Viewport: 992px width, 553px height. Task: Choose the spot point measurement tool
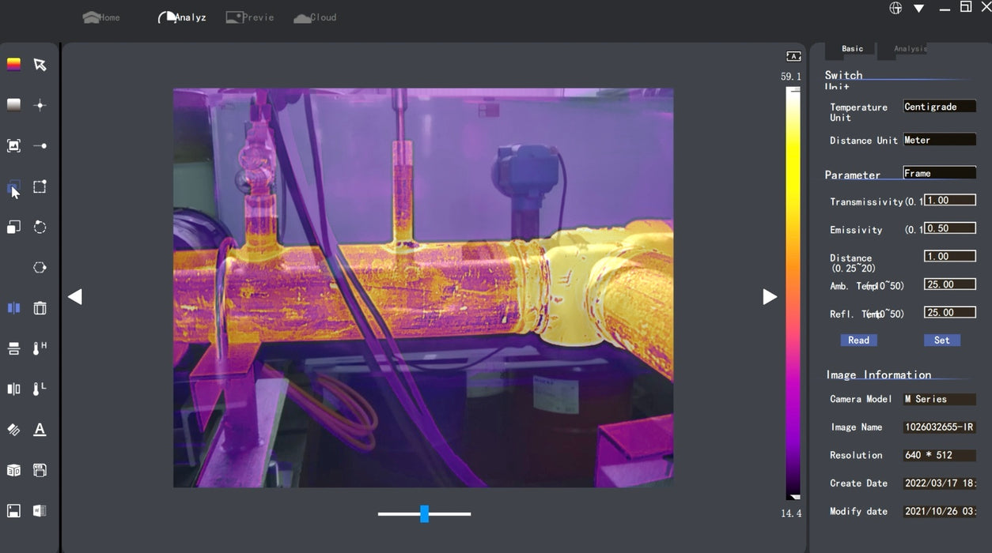(x=40, y=105)
